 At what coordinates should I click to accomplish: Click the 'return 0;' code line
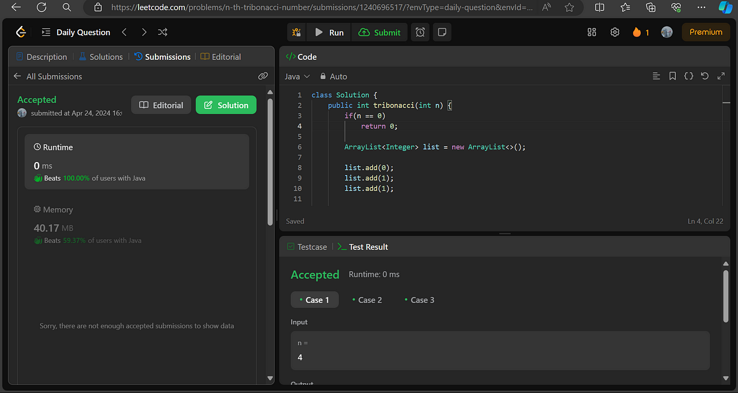click(x=379, y=126)
